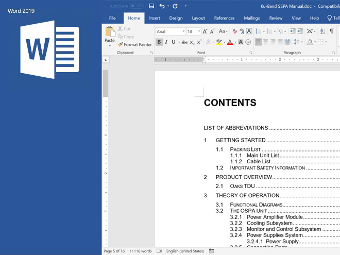
Task: Apply Subscript formatting
Action: tap(192, 42)
